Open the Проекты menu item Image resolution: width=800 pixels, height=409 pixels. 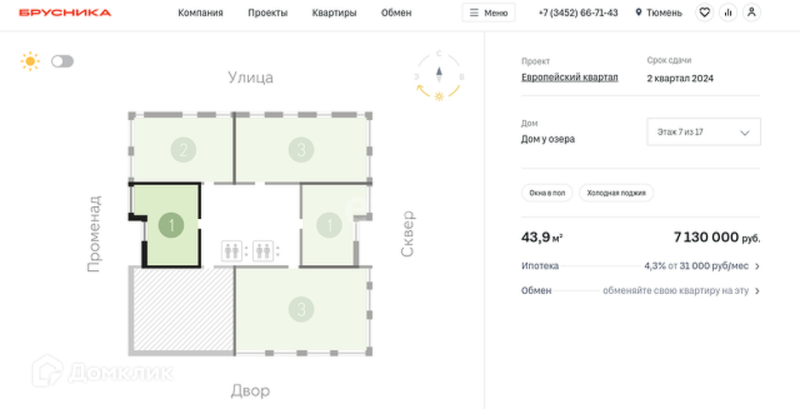pyautogui.click(x=268, y=13)
